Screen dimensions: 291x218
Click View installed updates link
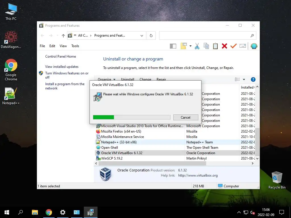tap(62, 67)
